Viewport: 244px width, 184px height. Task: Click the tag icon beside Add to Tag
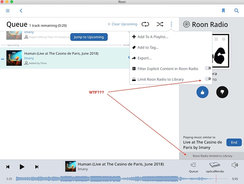tap(134, 47)
